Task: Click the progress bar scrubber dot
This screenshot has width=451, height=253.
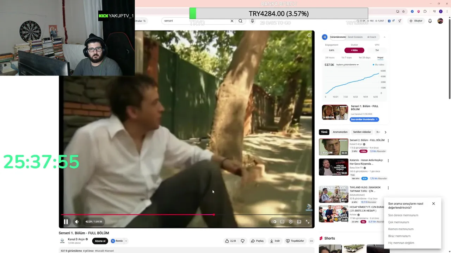Action: click(x=214, y=214)
